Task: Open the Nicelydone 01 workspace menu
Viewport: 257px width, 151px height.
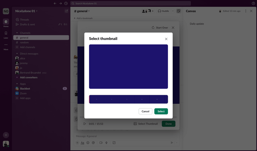Action: click(26, 11)
